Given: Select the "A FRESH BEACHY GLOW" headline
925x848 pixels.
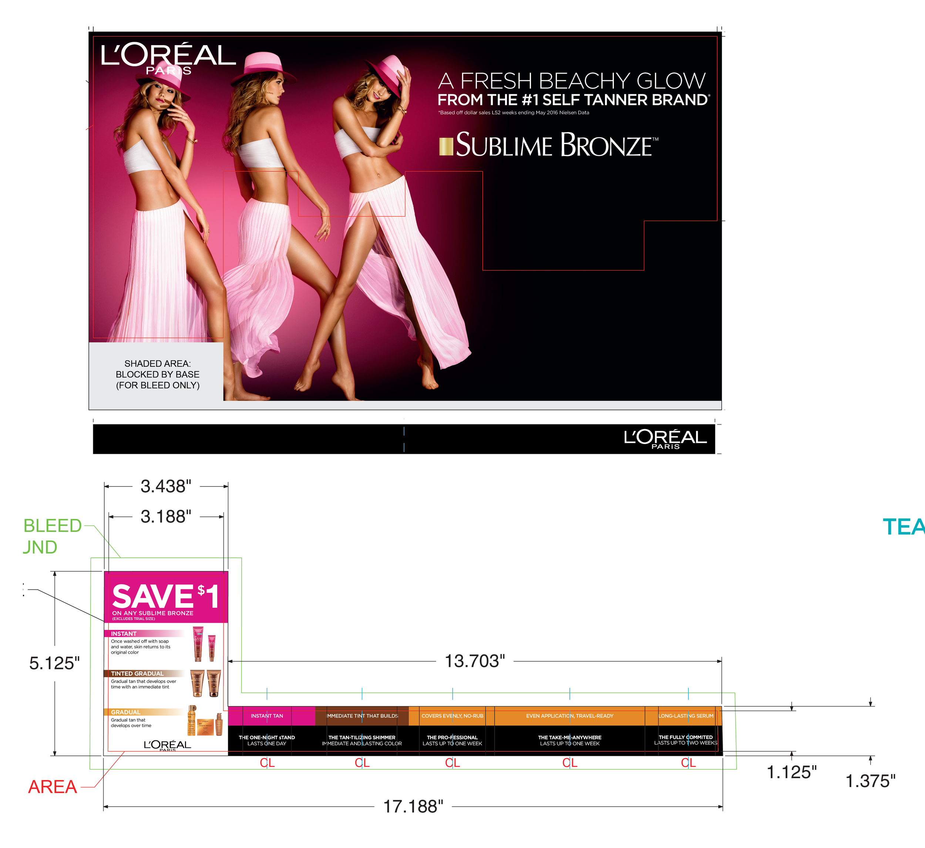Looking at the screenshot, I should pos(571,81).
